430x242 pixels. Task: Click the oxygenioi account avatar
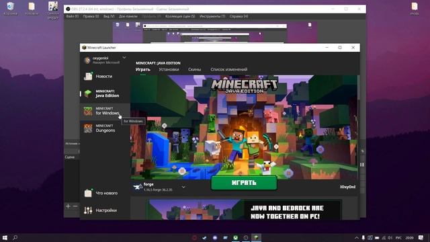[x=87, y=60]
